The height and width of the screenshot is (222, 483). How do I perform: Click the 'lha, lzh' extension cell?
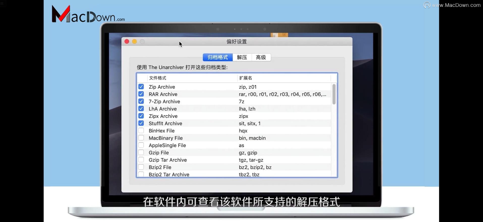coord(247,109)
